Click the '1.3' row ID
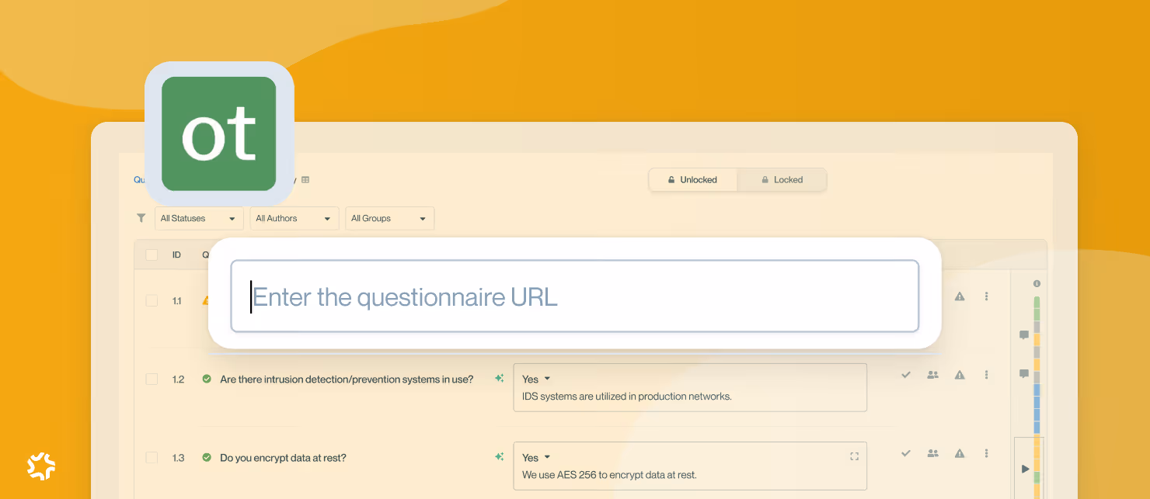Screen dimensions: 1150x499 click(178, 457)
